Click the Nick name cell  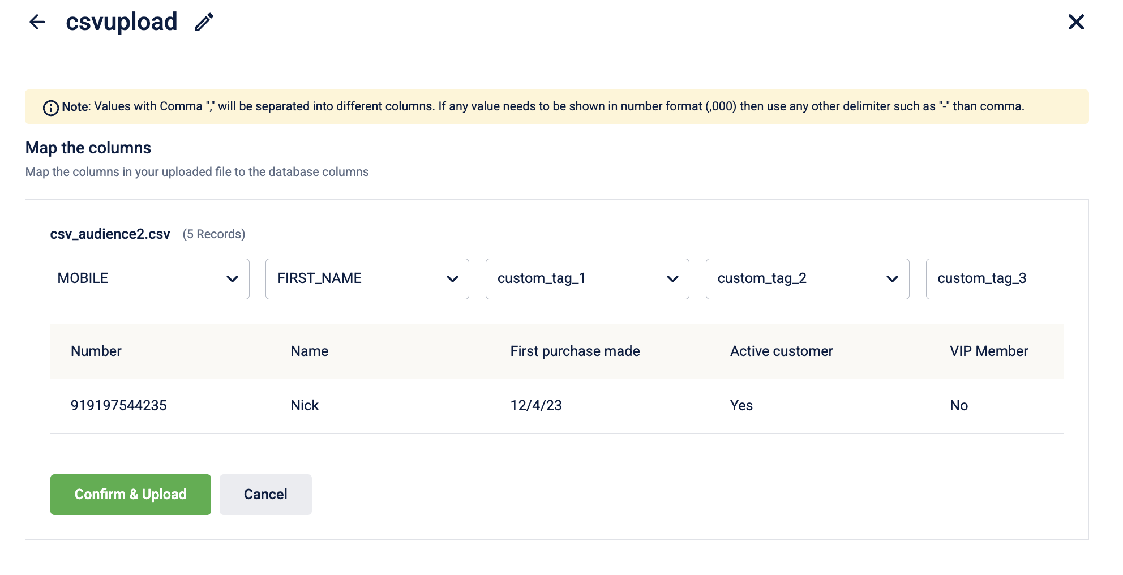click(x=305, y=406)
